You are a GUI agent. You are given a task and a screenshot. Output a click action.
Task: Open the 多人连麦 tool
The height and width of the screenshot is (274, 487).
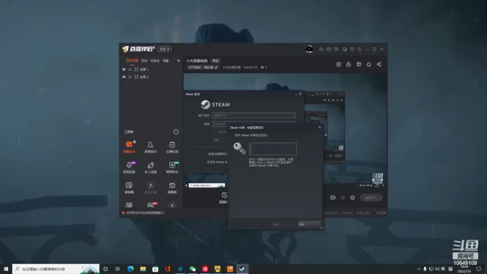pos(150,167)
